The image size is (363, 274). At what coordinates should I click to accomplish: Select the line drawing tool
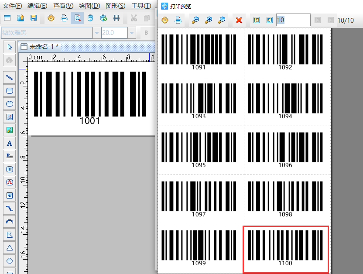pos(10,78)
